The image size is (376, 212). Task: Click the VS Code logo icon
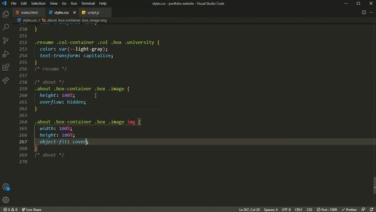(4, 4)
